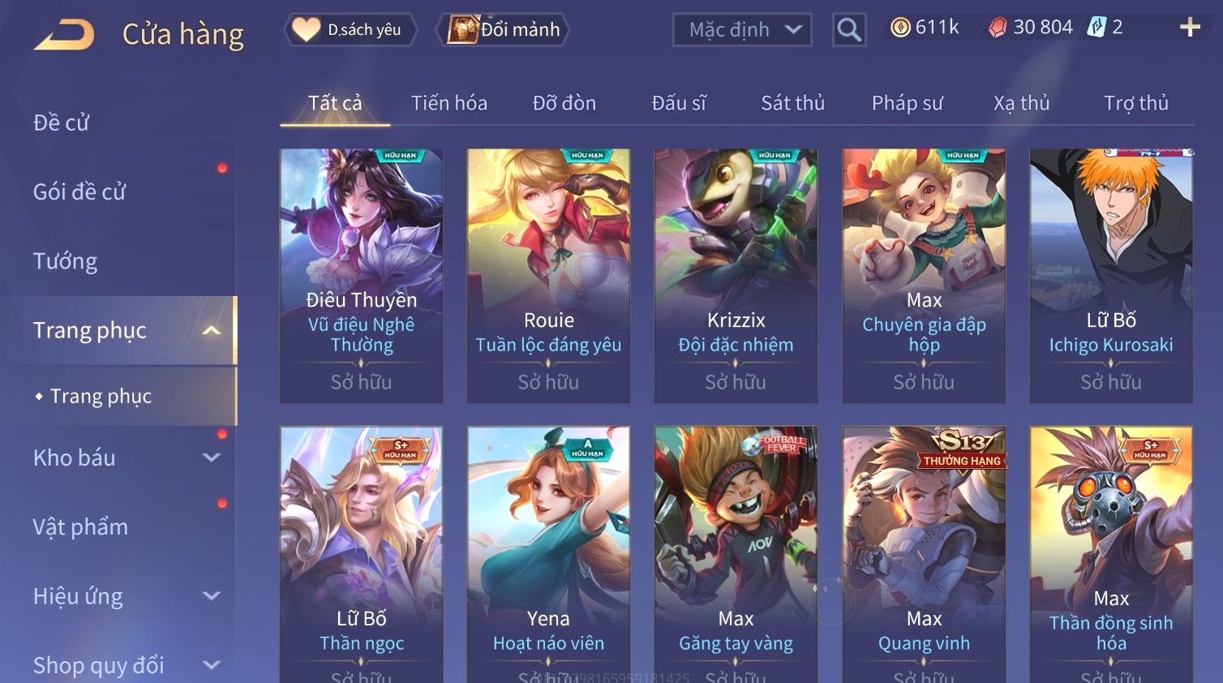Expand the Kho báu sidebar section

(x=212, y=457)
